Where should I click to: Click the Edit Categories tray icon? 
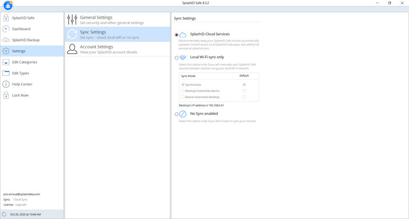click(x=6, y=62)
